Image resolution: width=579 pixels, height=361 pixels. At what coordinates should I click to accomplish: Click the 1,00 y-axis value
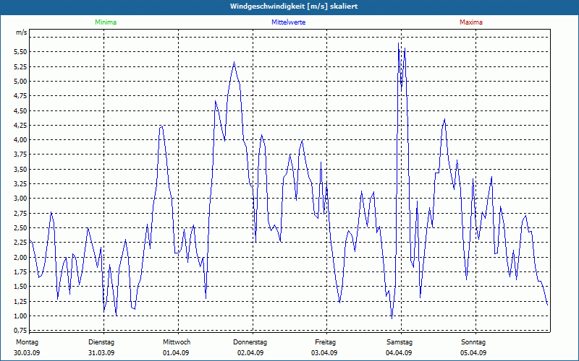point(20,316)
